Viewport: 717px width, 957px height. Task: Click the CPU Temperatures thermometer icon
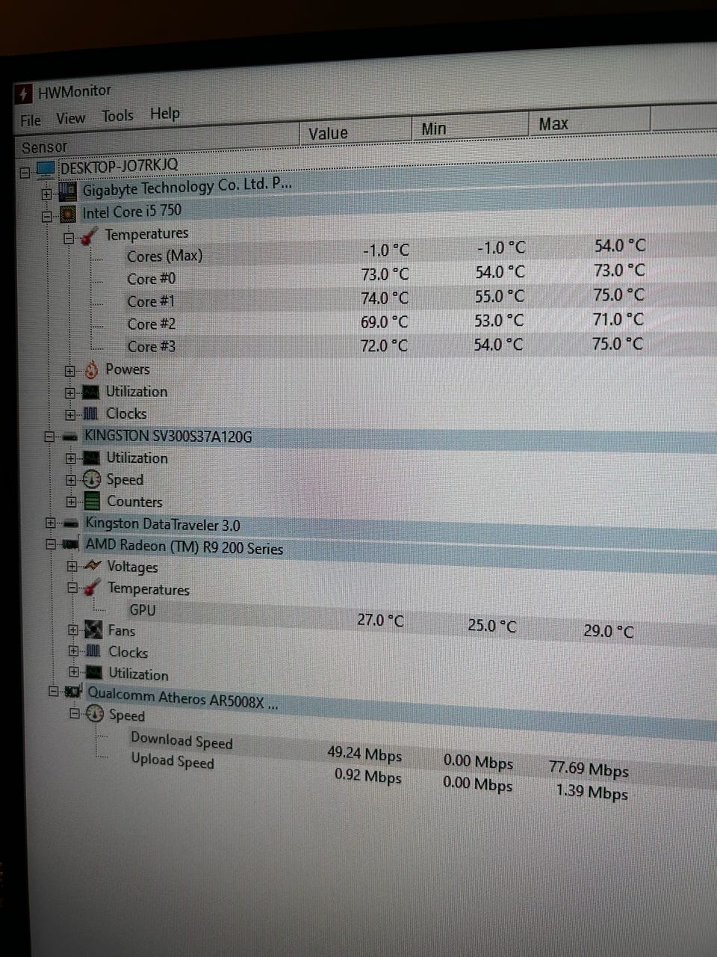click(90, 237)
